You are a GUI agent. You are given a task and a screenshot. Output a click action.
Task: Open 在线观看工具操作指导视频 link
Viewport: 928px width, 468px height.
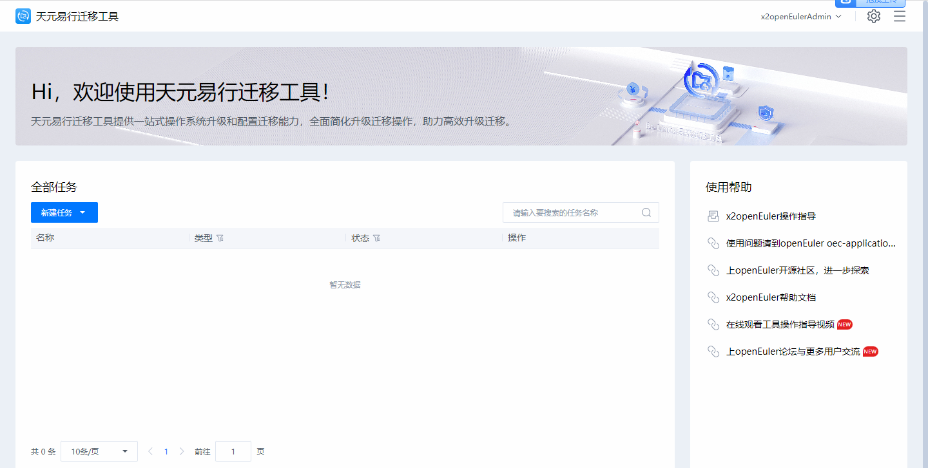click(780, 324)
